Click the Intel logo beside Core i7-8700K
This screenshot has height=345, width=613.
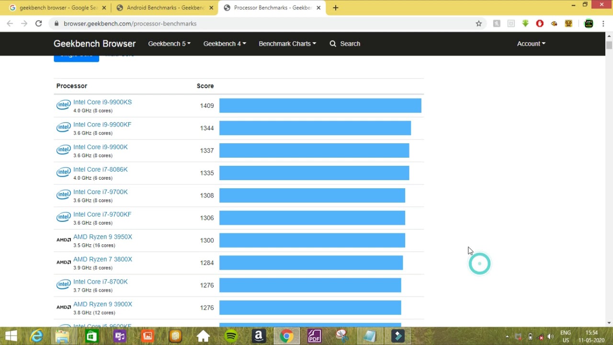63,285
